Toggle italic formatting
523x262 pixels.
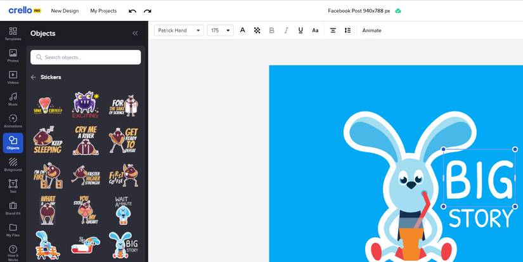286,30
